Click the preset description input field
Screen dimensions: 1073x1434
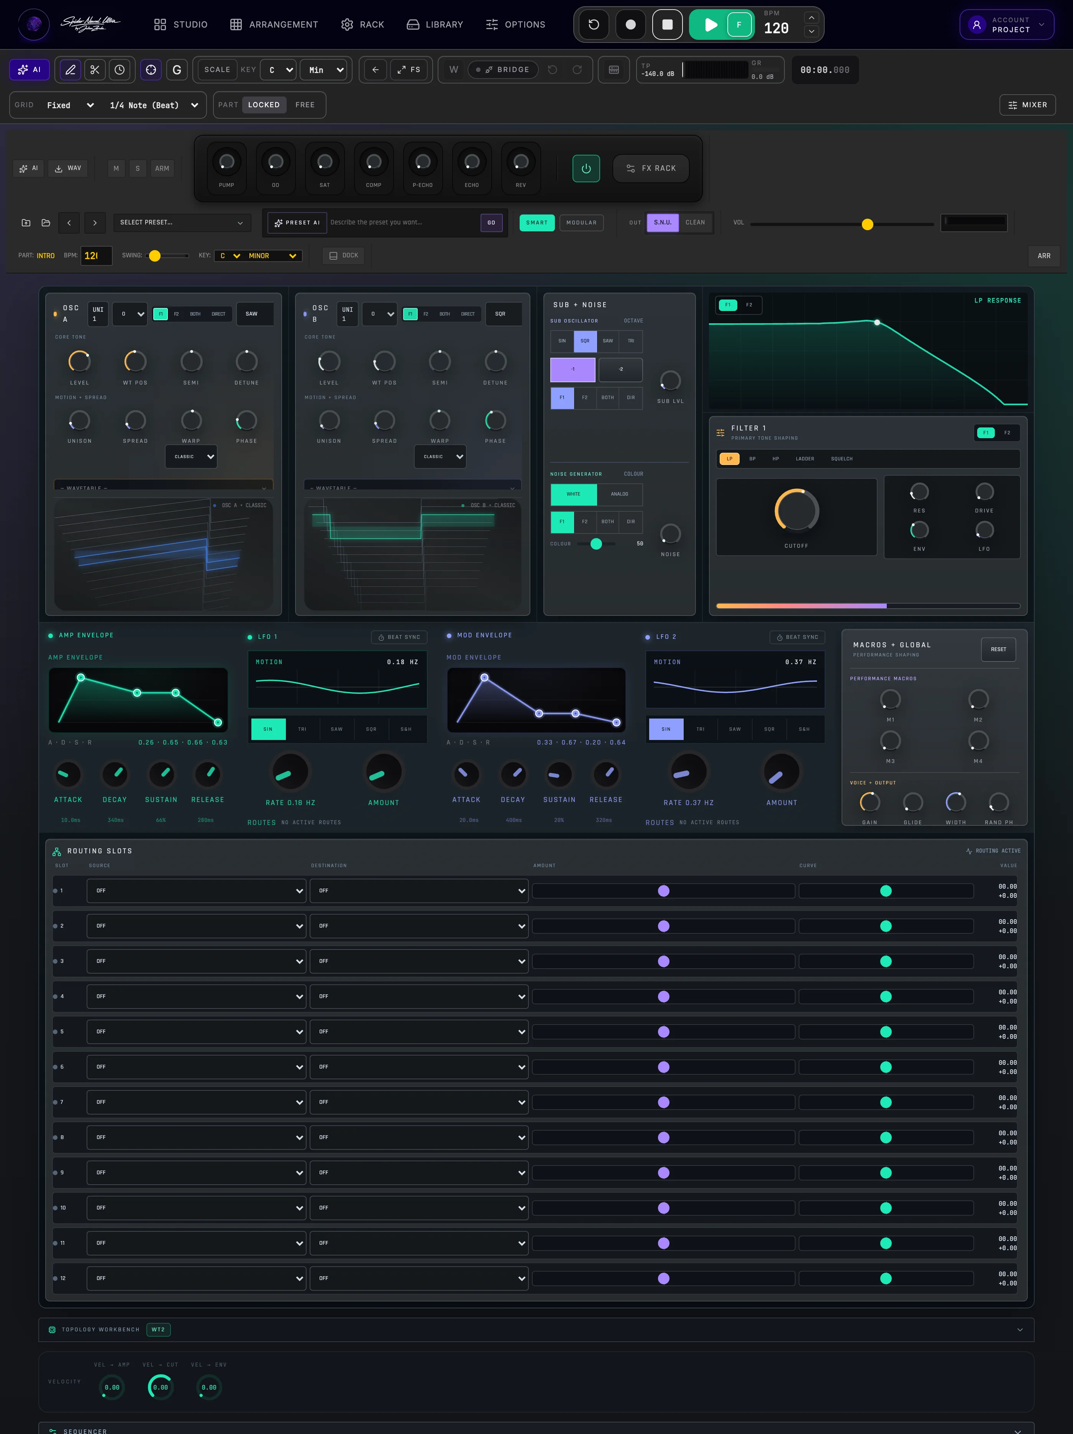tap(404, 223)
